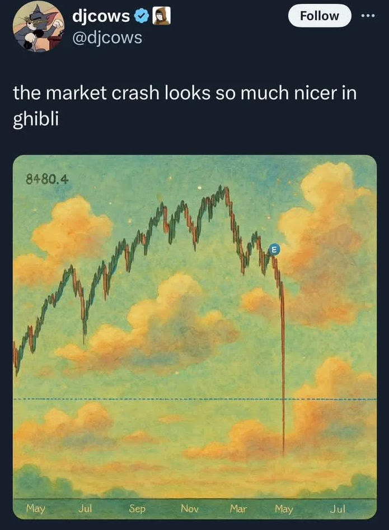Open the @djcows handle link
Viewport: 389px width, 530px height.
click(x=107, y=38)
